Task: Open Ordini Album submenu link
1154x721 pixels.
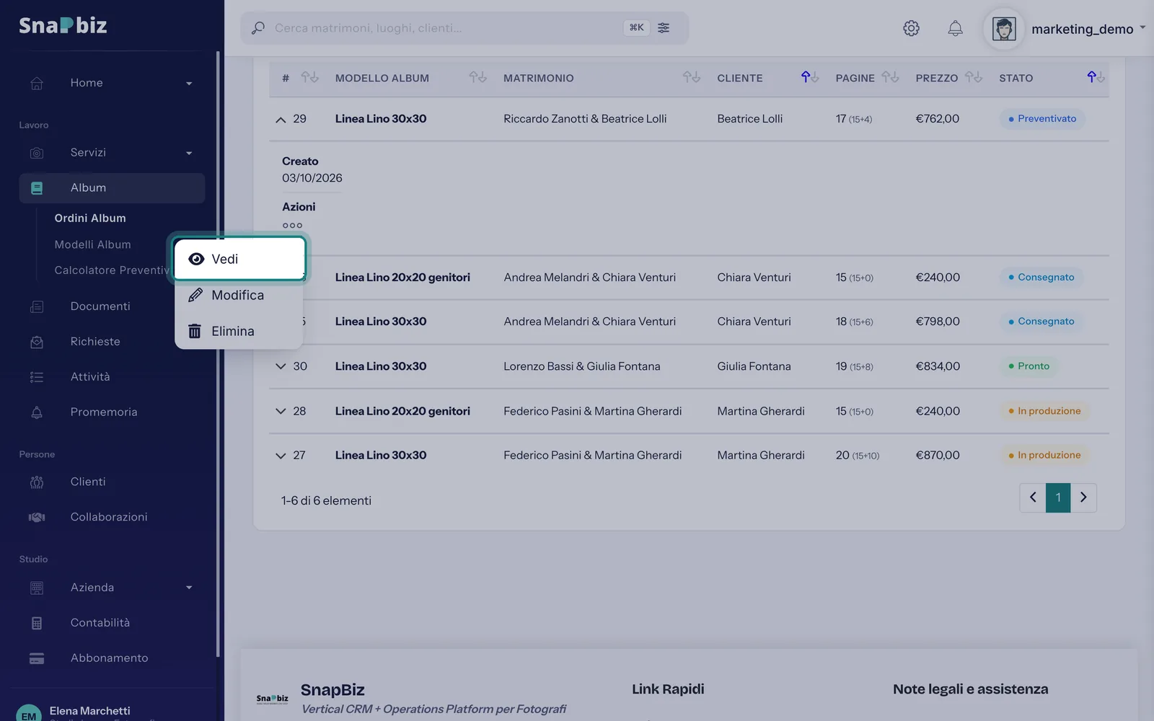Action: [x=90, y=218]
